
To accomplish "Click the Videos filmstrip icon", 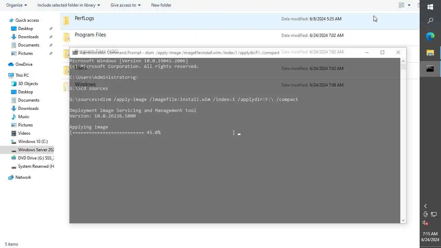I will 14,133.
